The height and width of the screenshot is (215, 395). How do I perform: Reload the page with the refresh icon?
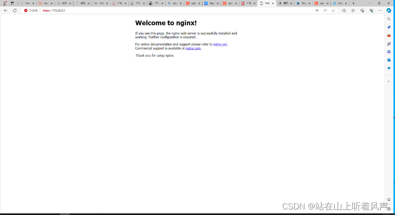pos(15,11)
